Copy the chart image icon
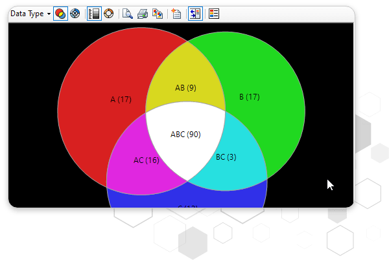The image size is (389, 260). click(x=158, y=14)
